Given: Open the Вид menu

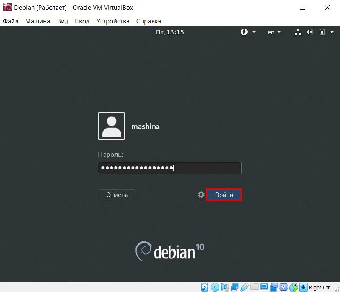Looking at the screenshot, I should pyautogui.click(x=63, y=21).
